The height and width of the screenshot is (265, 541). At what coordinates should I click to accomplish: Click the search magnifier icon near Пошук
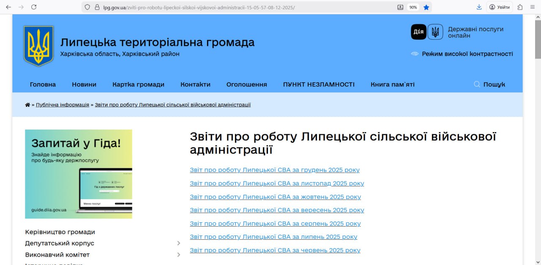(x=477, y=84)
